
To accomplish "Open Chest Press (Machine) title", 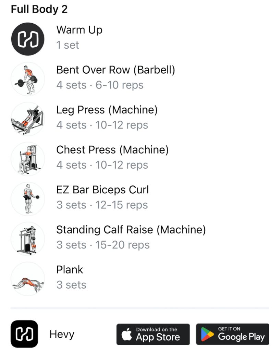I will pyautogui.click(x=112, y=150).
